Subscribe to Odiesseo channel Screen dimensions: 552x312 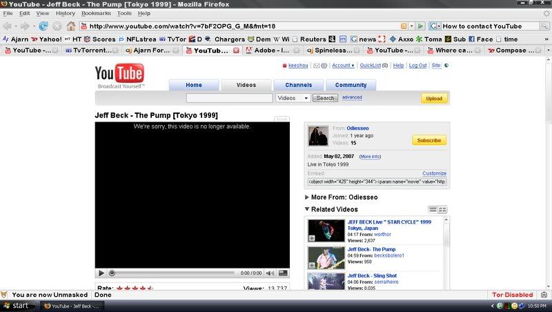429,140
